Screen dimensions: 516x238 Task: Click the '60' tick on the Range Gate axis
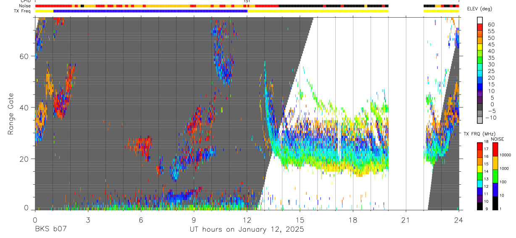pyautogui.click(x=24, y=56)
